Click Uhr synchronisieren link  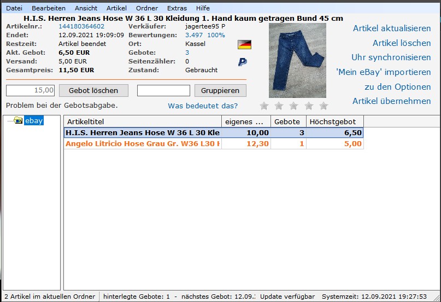[x=391, y=57]
